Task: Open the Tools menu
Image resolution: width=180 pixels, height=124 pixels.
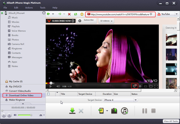Action: tap(43, 8)
